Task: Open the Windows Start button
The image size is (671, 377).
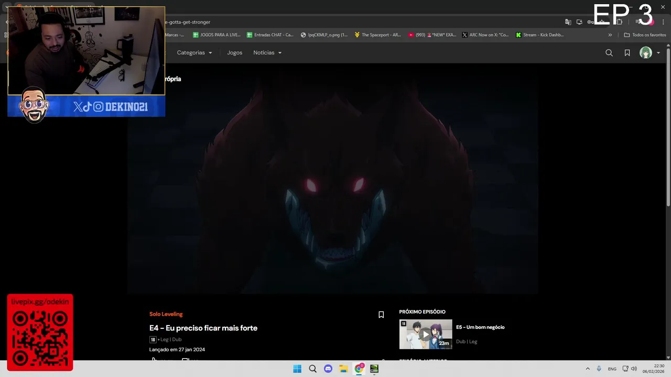Action: point(297,369)
